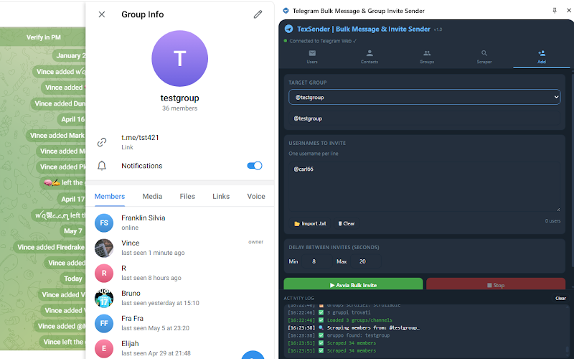This screenshot has width=574, height=359.
Task: Switch to the Files tab
Action: pos(187,196)
